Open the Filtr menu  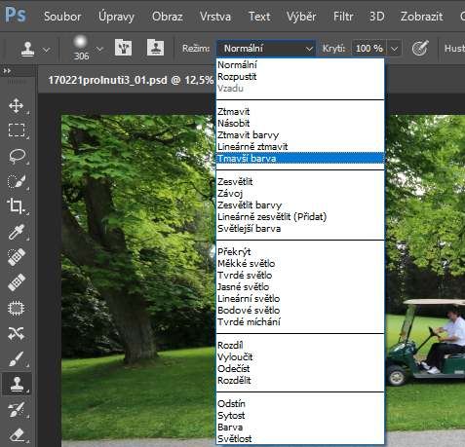coord(343,17)
